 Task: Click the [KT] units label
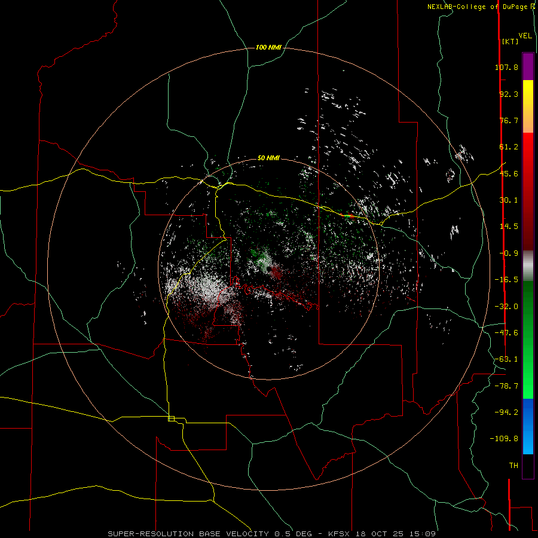coord(511,41)
